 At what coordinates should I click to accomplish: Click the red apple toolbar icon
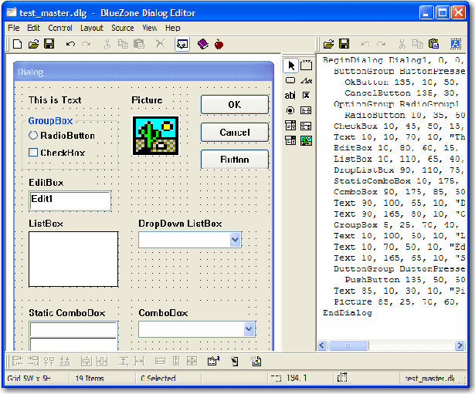tap(219, 44)
